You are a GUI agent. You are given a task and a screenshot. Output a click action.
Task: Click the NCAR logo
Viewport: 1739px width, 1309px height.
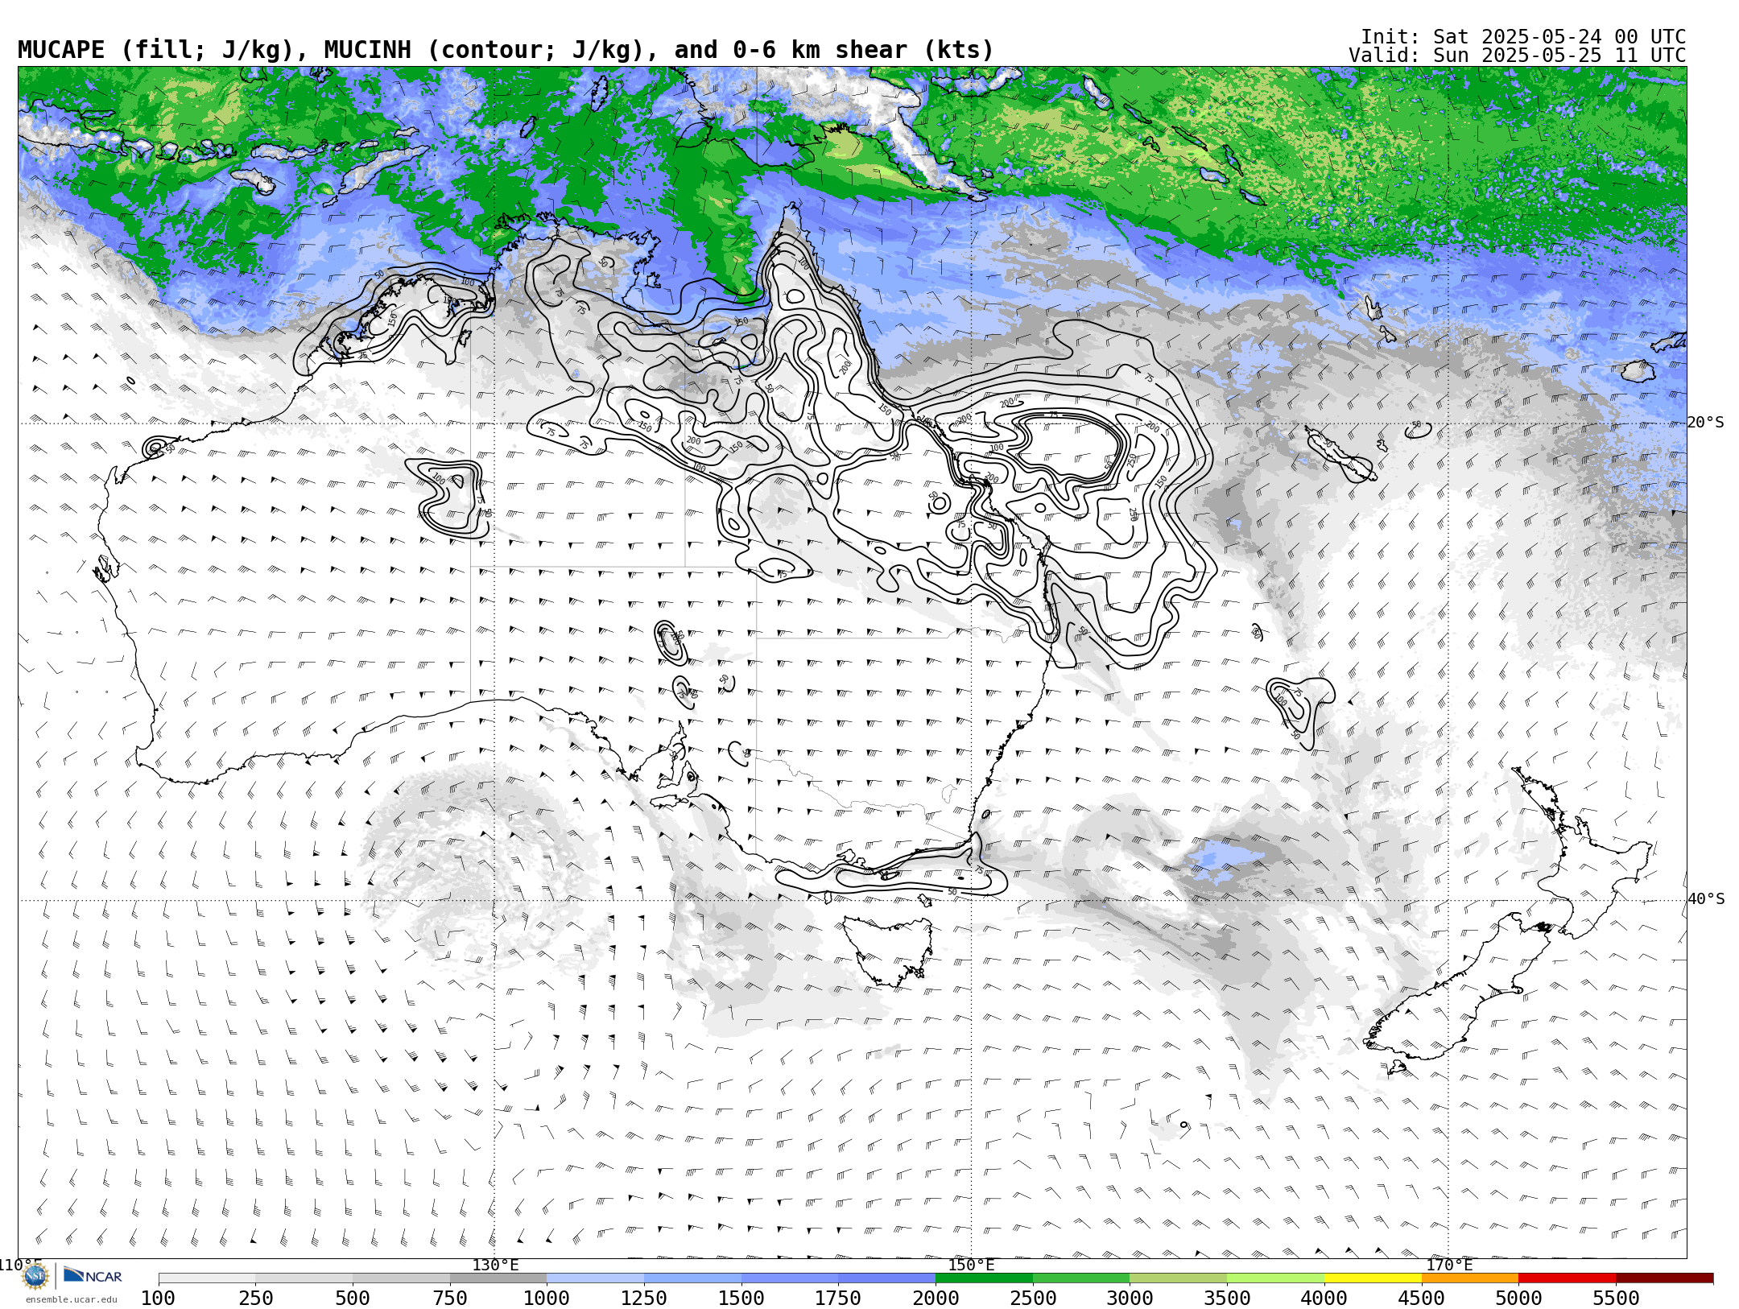93,1276
